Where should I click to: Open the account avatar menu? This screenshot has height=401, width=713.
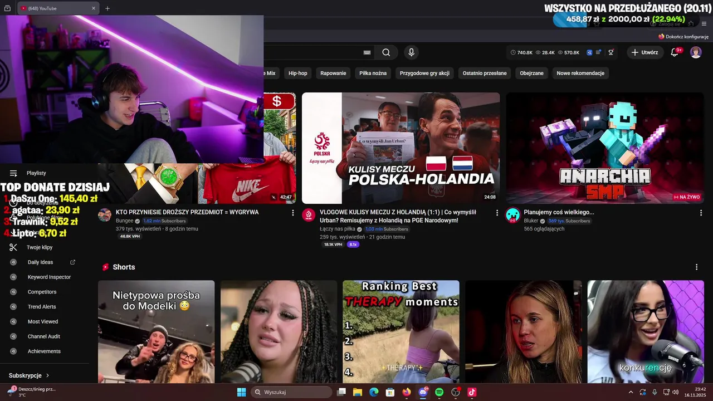coord(696,52)
